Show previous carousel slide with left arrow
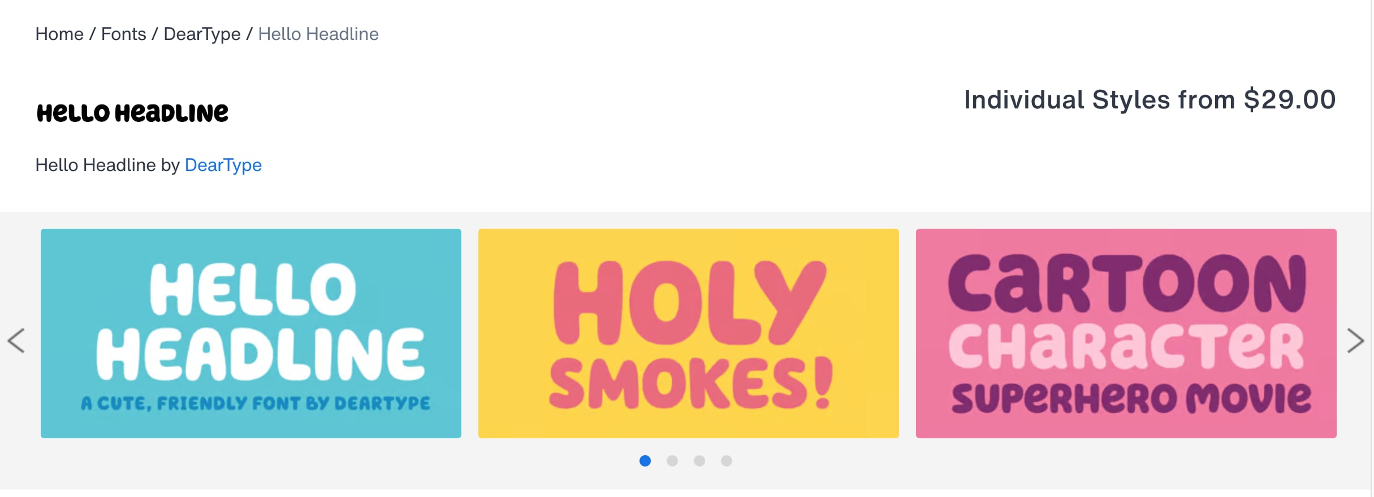This screenshot has width=1374, height=497. pos(16,341)
